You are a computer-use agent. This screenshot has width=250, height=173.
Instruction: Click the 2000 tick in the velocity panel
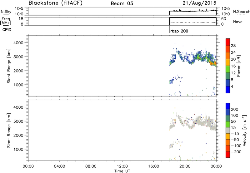click(18, 135)
